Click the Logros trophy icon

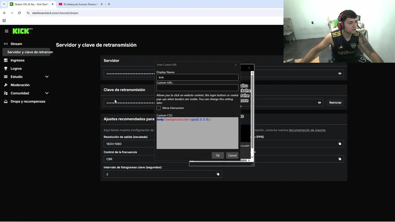coord(6,68)
